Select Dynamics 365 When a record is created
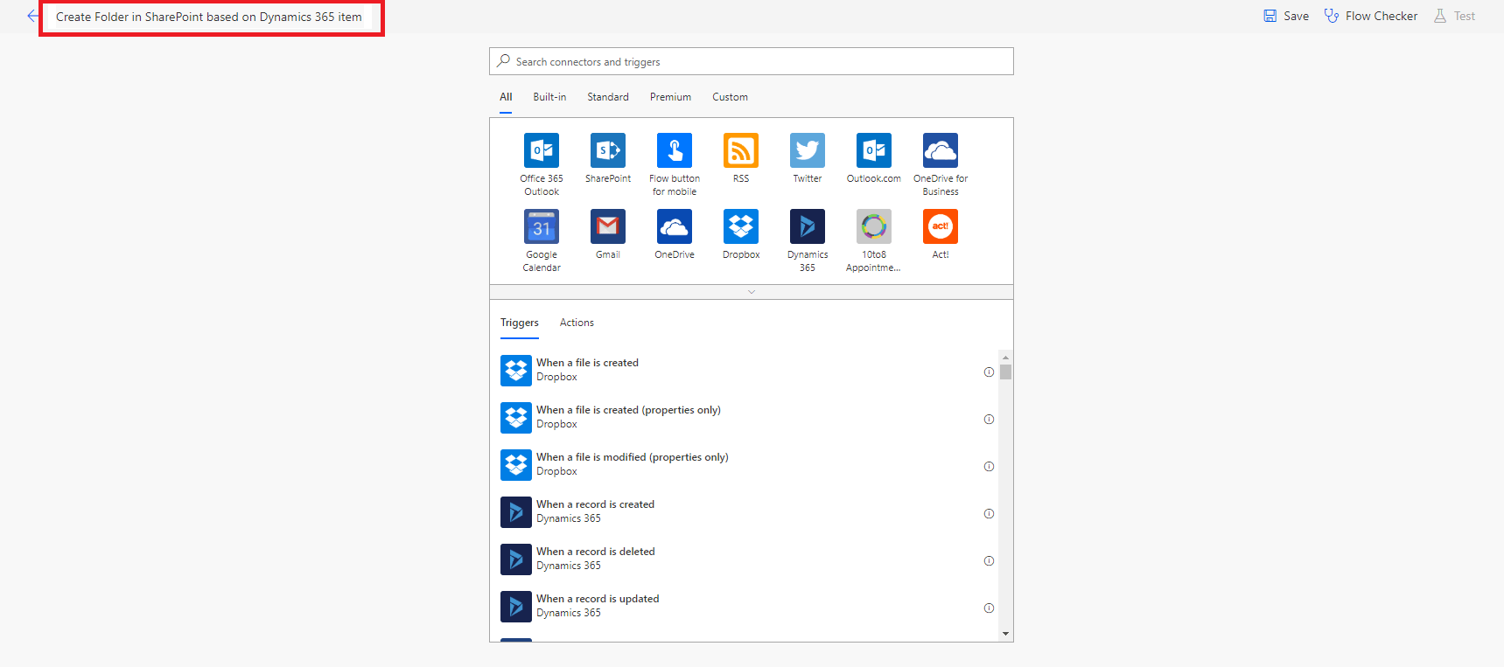Screen dimensions: 1504x667 click(x=744, y=512)
